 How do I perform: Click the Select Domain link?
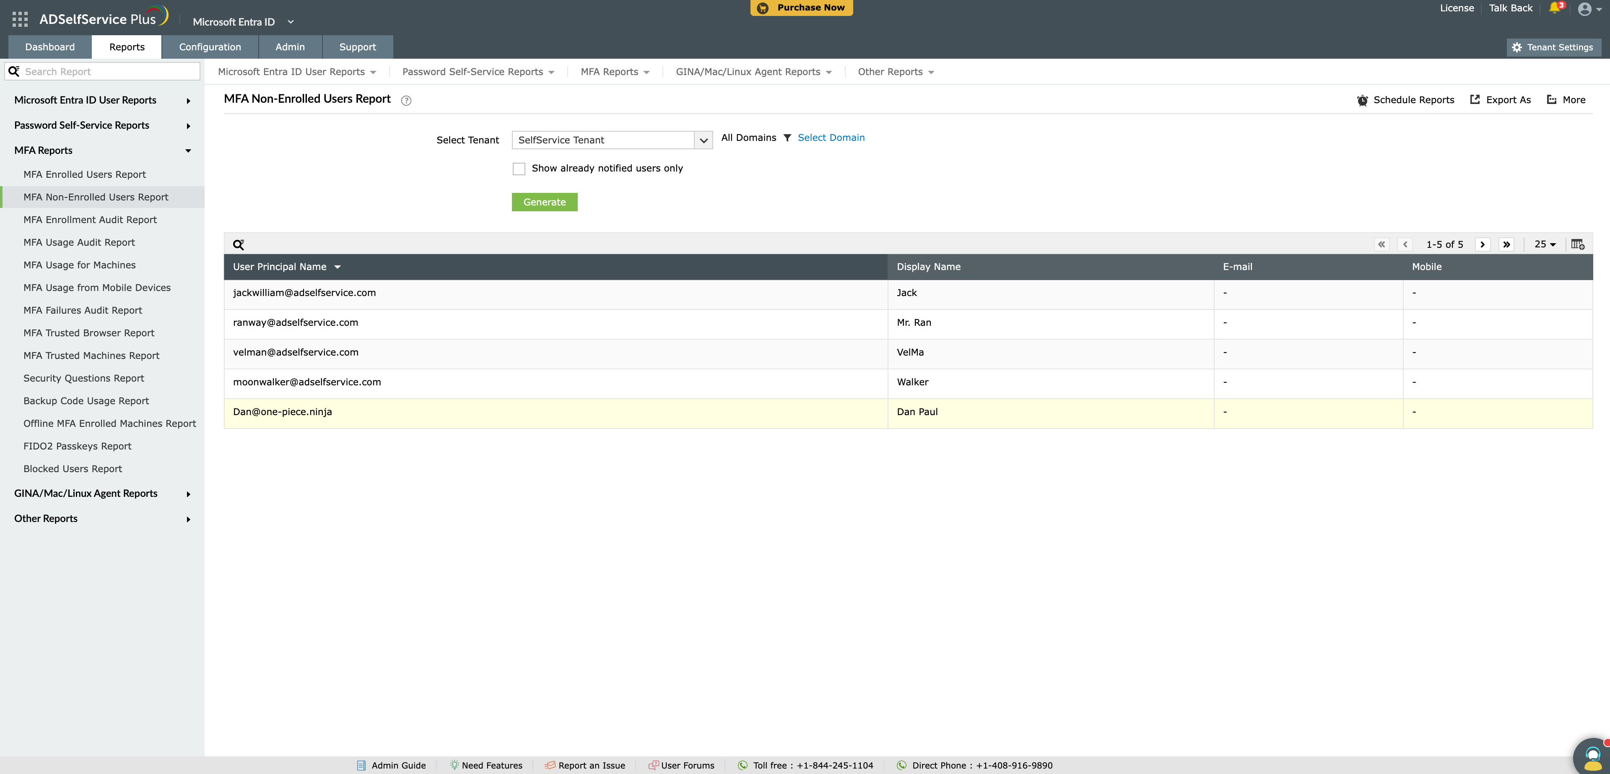tap(831, 138)
